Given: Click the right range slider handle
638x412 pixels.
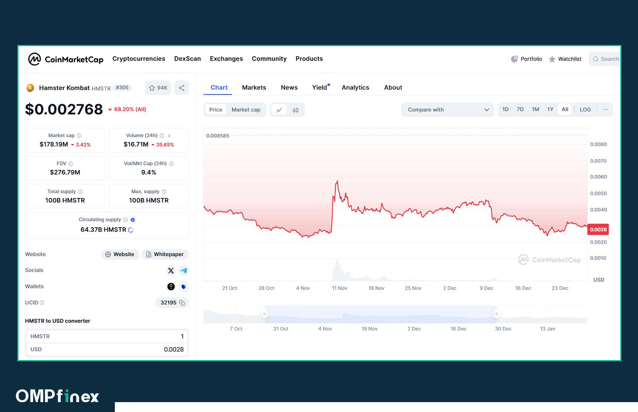Looking at the screenshot, I should point(497,314).
